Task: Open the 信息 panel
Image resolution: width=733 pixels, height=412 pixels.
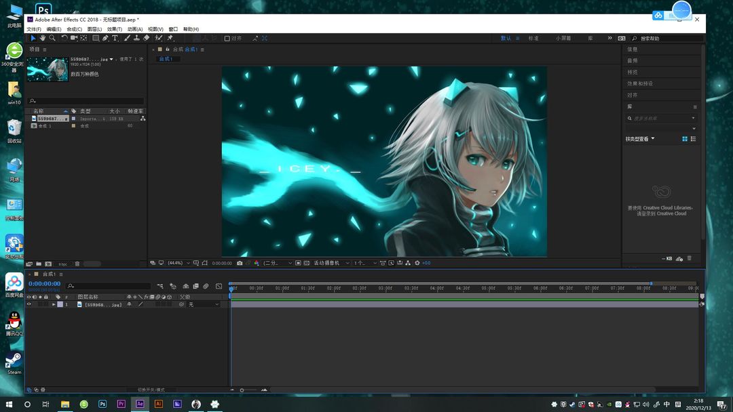Action: click(632, 49)
